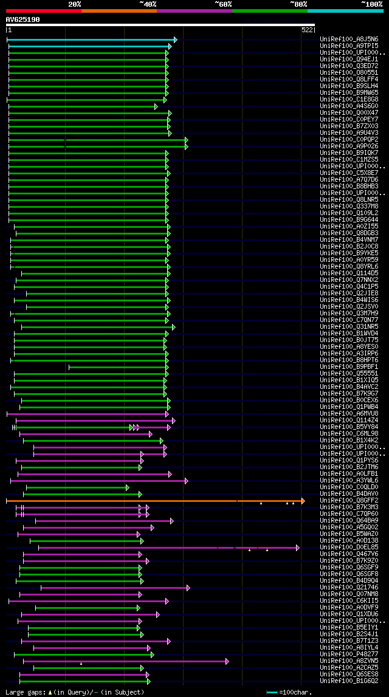
Task: Select the UniRef100_B5EIY1 label
Action: point(349,628)
